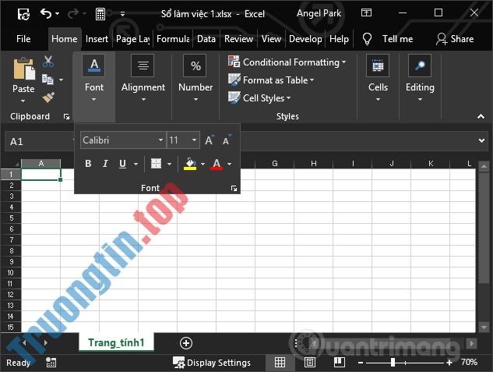Open the Calculator quick access icon
The height and width of the screenshot is (372, 493).
point(100,14)
